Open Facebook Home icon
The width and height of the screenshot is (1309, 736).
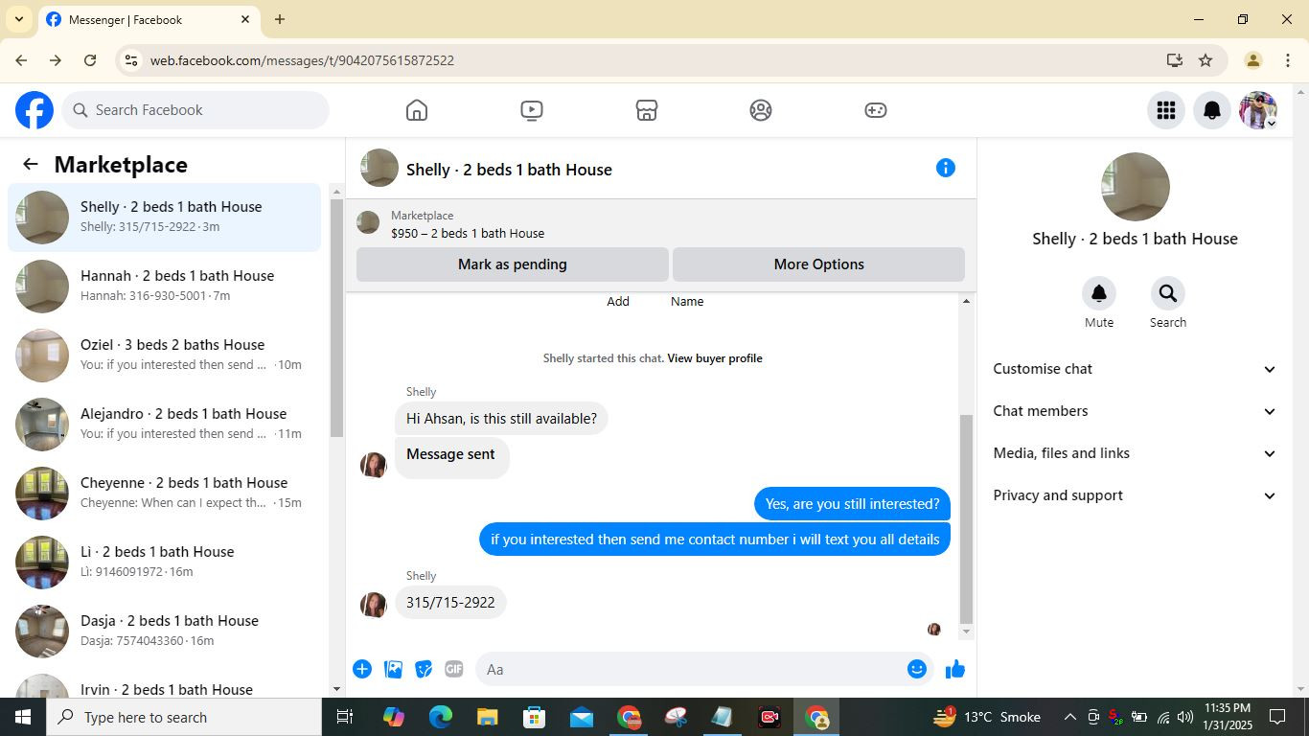pyautogui.click(x=416, y=110)
